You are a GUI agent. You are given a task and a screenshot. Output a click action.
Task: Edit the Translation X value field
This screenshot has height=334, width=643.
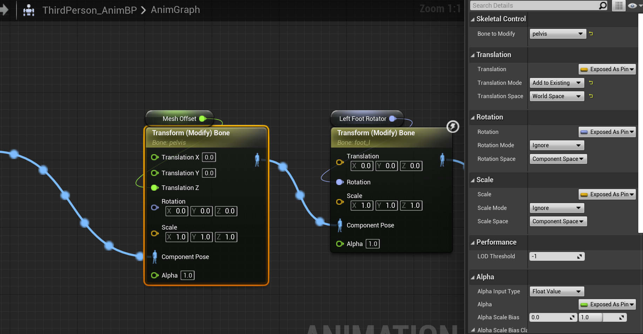209,157
